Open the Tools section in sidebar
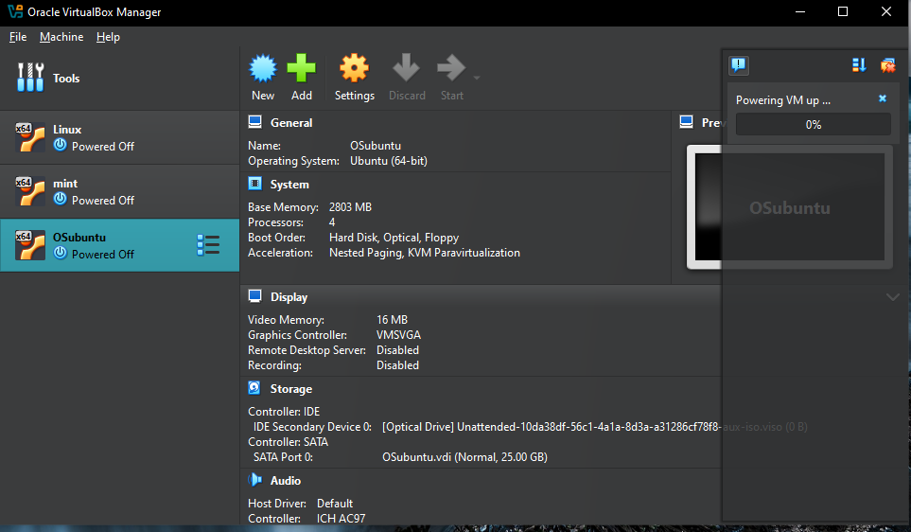Screen dimensions: 911x532 coord(66,79)
